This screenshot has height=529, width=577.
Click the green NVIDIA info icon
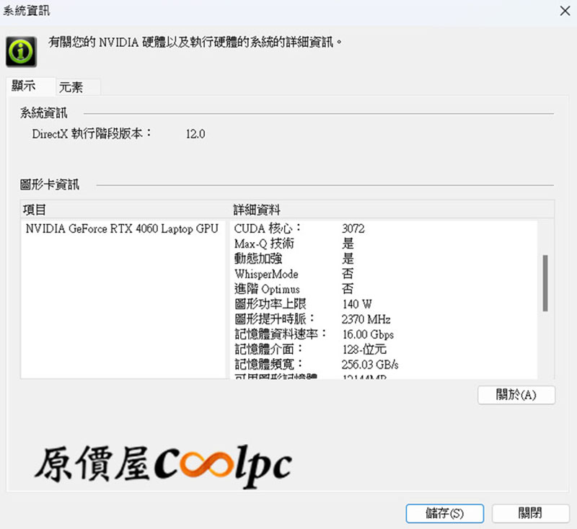tap(20, 50)
